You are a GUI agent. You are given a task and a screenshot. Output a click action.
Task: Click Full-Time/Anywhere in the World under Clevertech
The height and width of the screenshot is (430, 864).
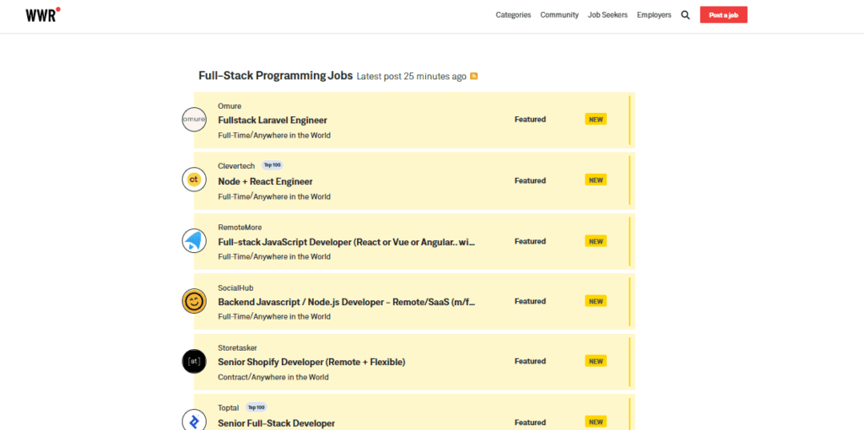pyautogui.click(x=274, y=196)
